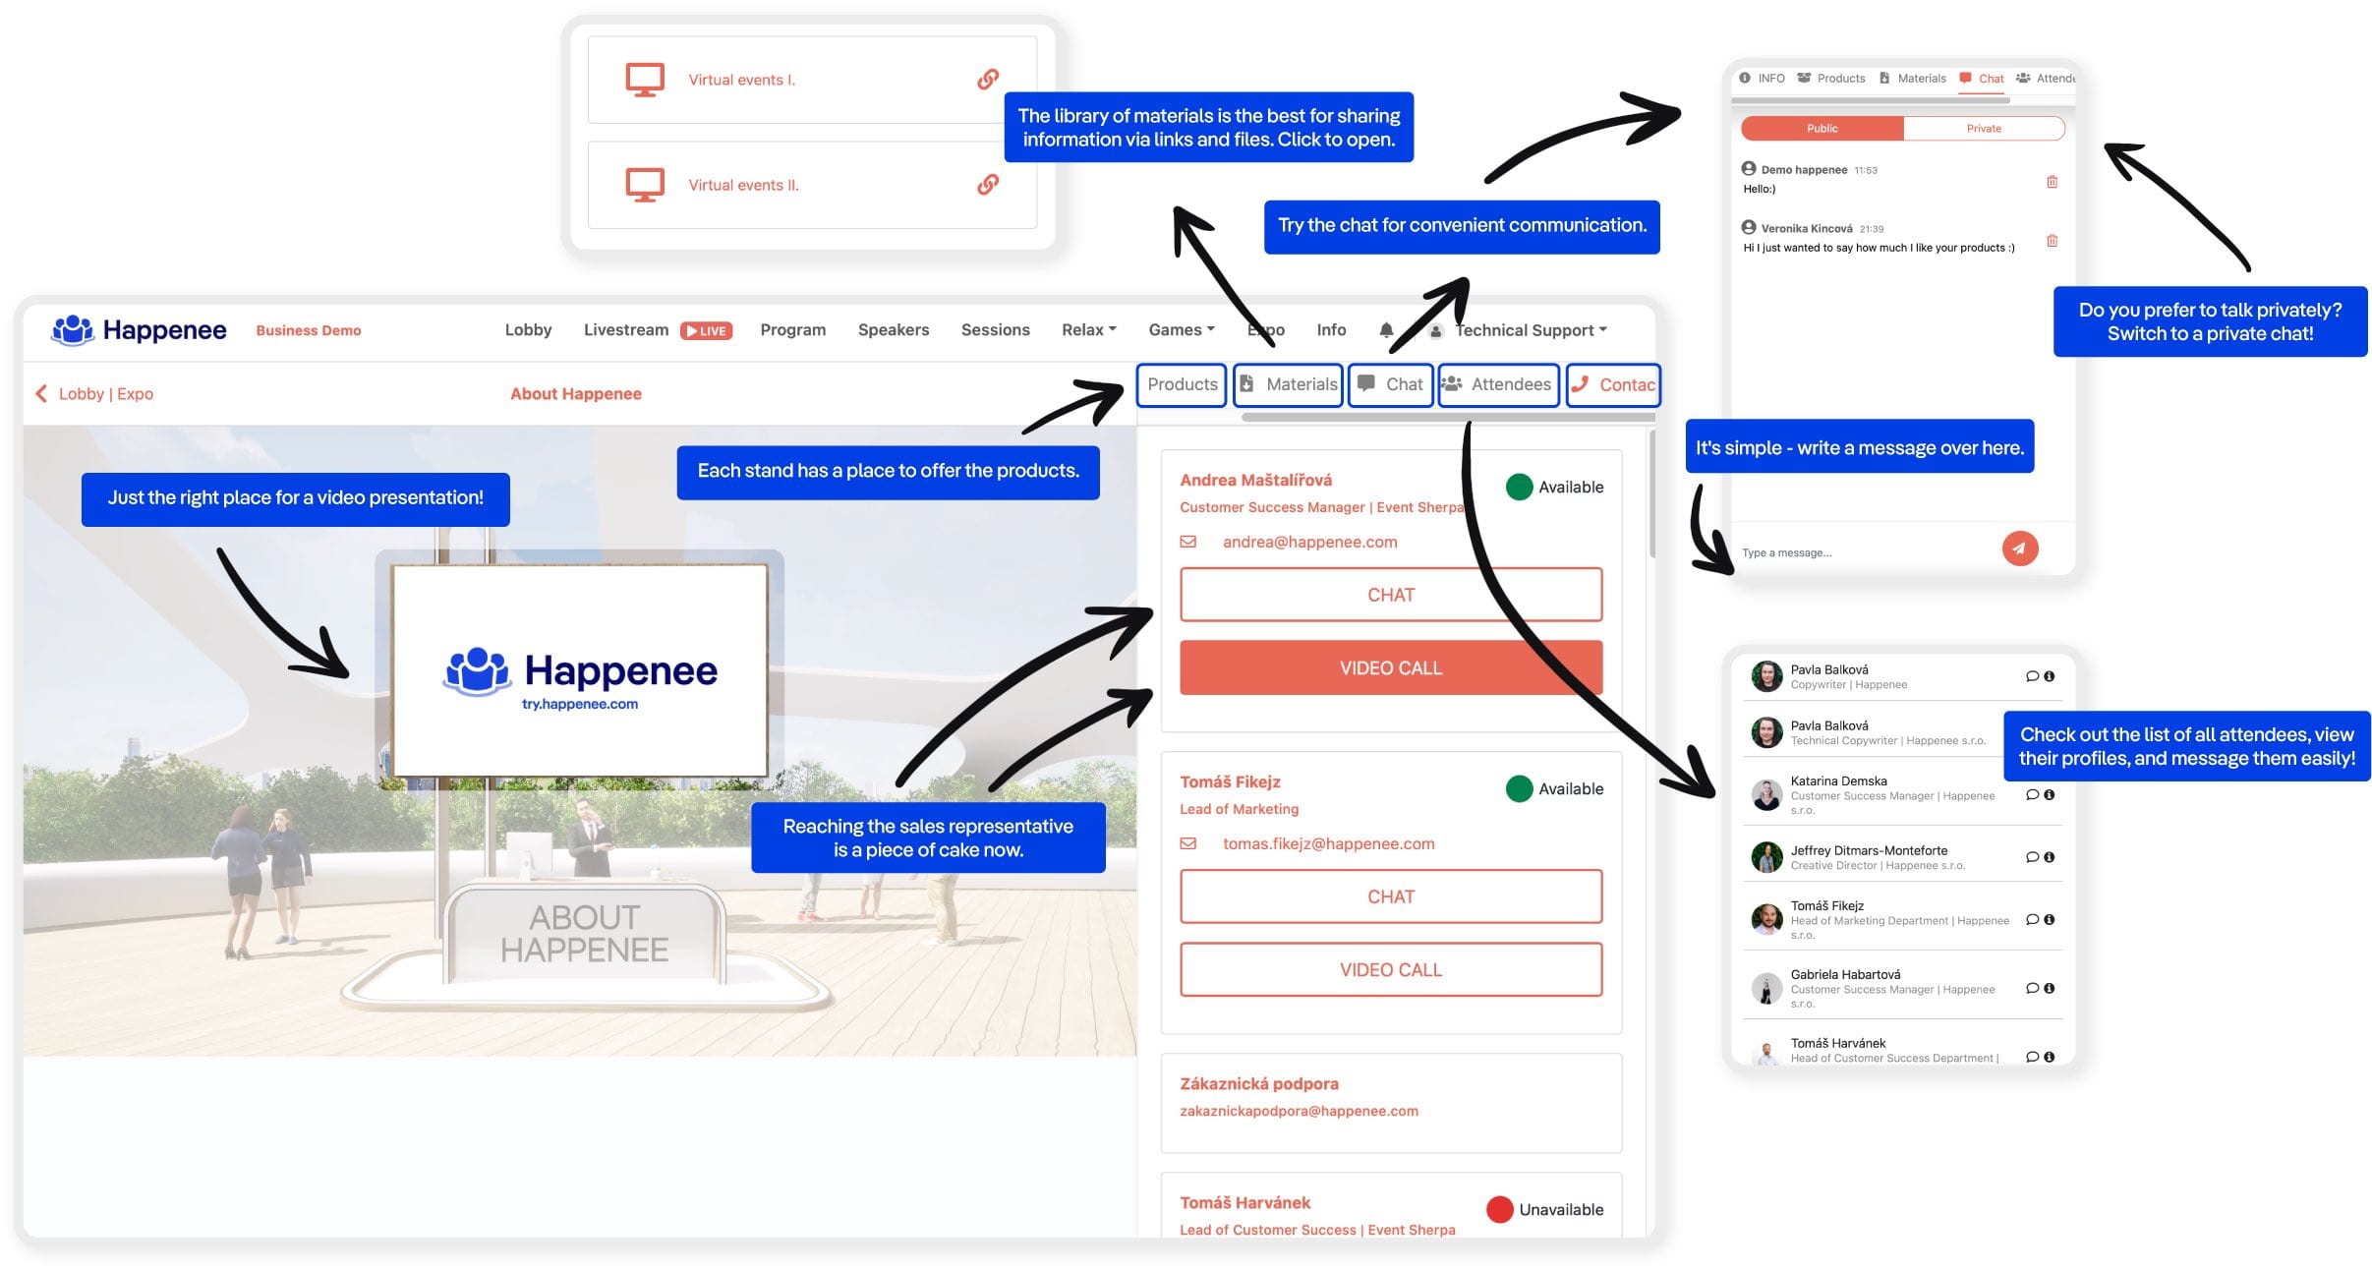2372x1271 pixels.
Task: Message Gabriela Habartová via chat bubble icon
Action: [x=2031, y=989]
